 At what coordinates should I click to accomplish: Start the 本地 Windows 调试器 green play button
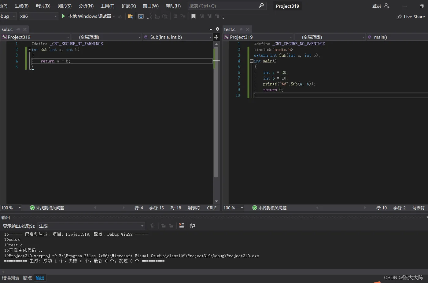(x=64, y=16)
